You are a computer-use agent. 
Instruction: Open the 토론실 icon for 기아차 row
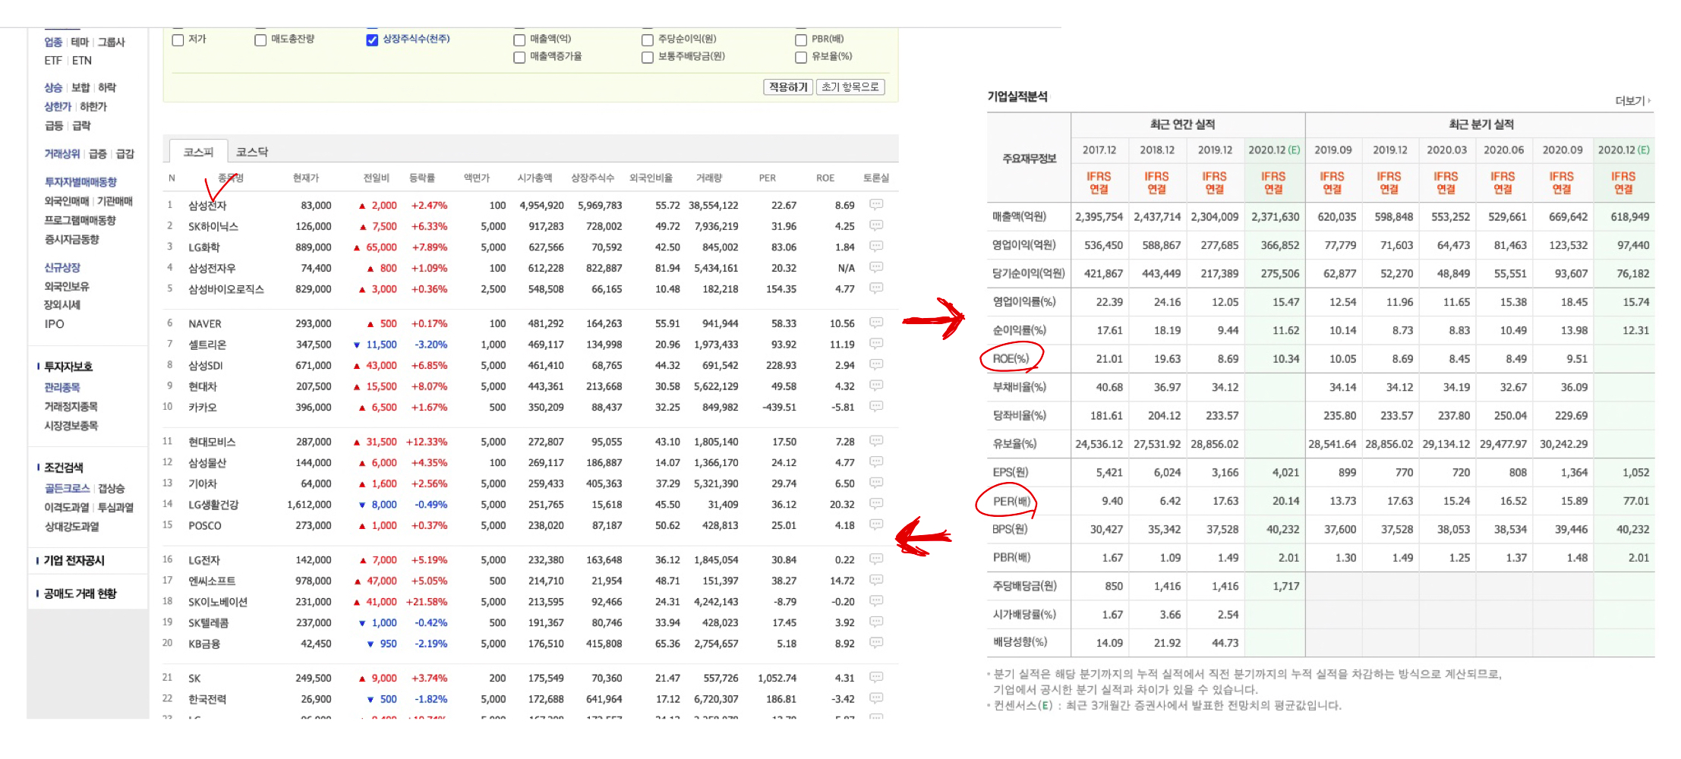pos(875,483)
